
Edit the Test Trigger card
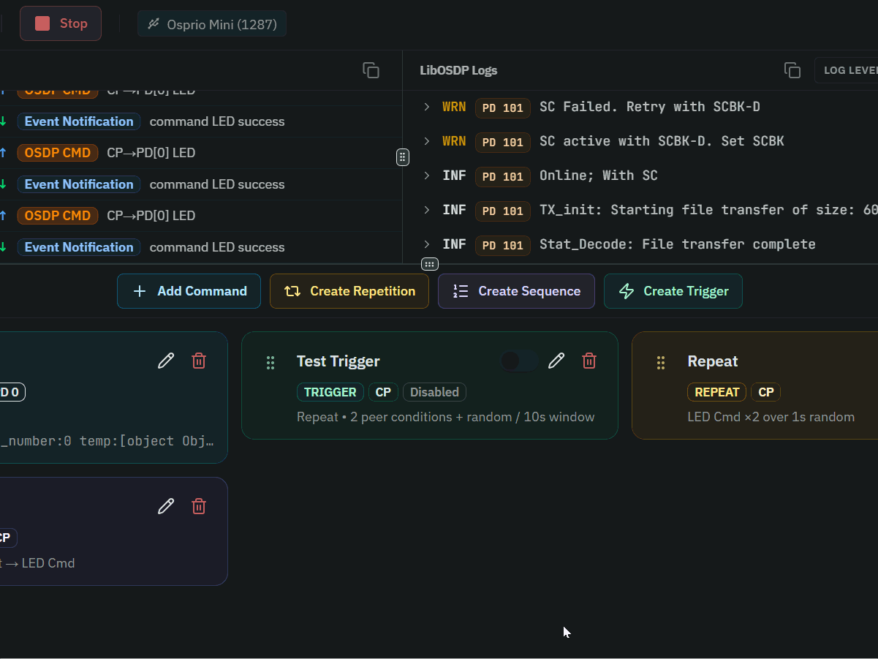(x=556, y=361)
